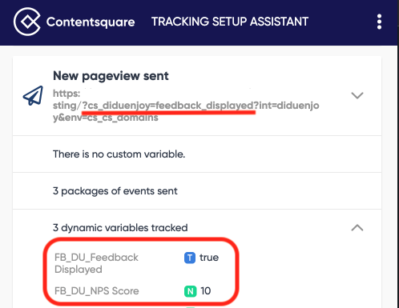Click the blue T type badge

coord(190,258)
